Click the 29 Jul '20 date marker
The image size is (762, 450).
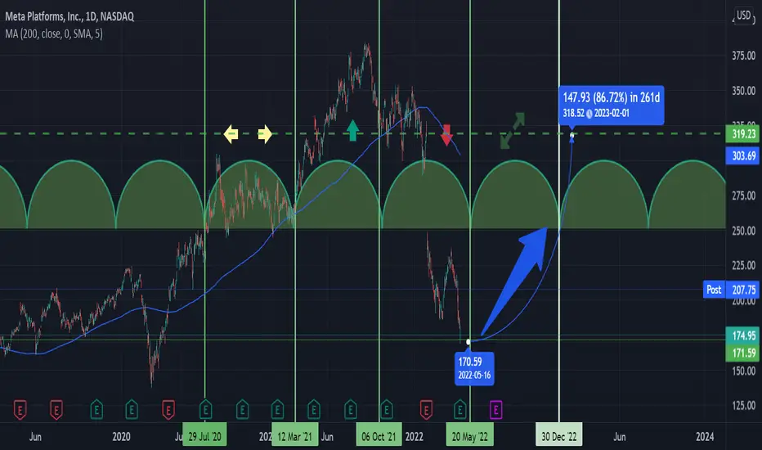click(x=204, y=436)
